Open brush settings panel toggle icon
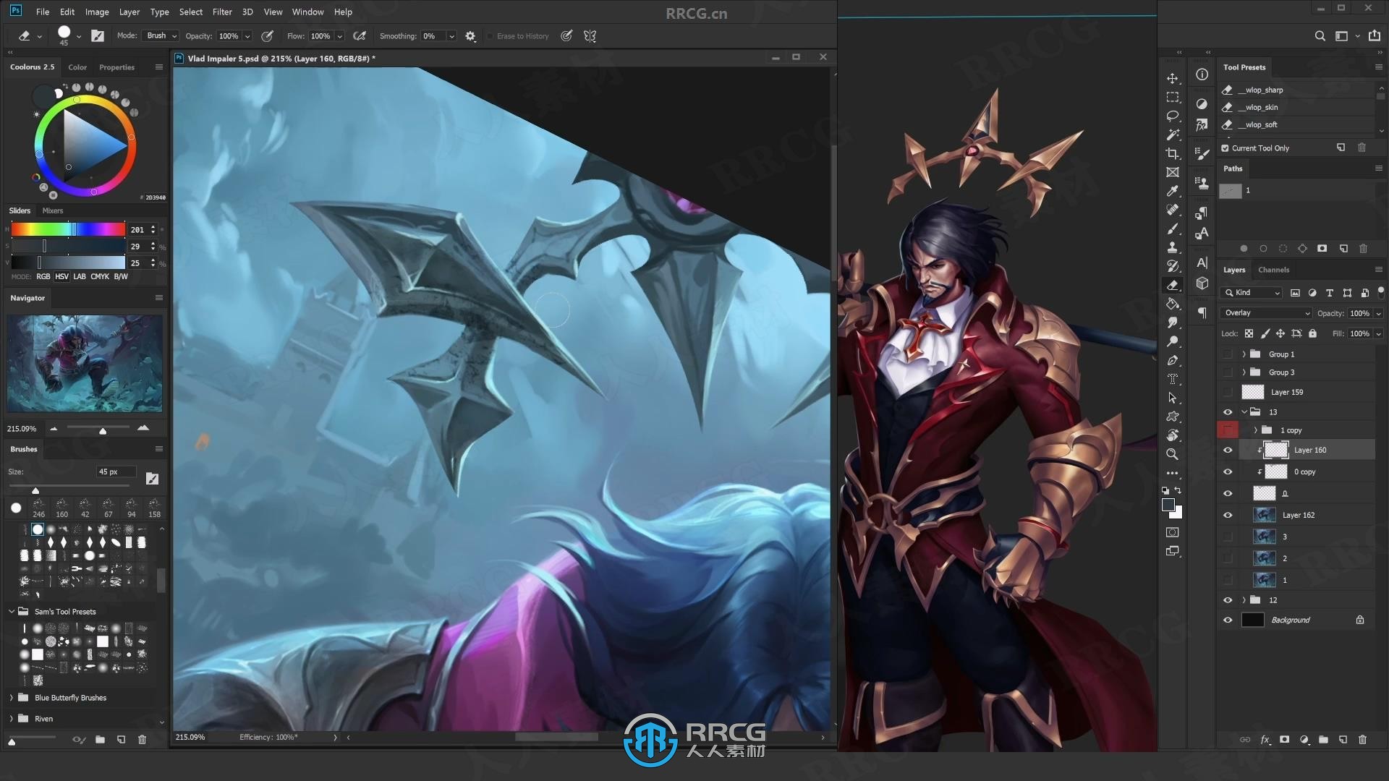Image resolution: width=1389 pixels, height=781 pixels. pos(98,36)
